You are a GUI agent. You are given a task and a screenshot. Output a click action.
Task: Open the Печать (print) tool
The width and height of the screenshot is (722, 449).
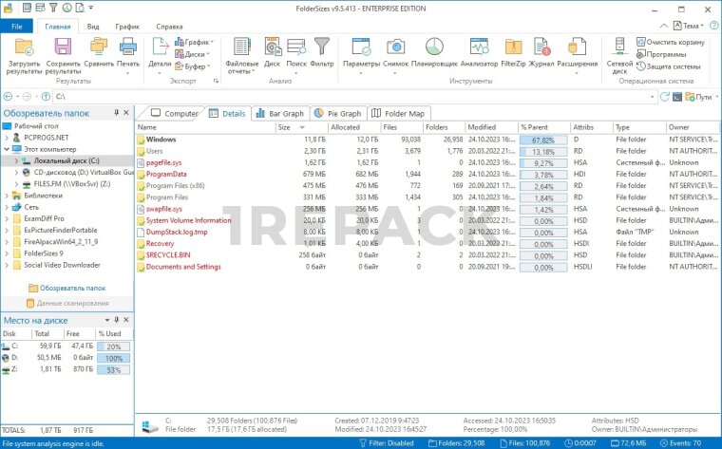coord(127,49)
